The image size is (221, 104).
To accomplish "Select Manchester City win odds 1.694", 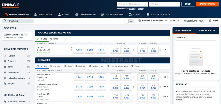I will coord(79,96).
